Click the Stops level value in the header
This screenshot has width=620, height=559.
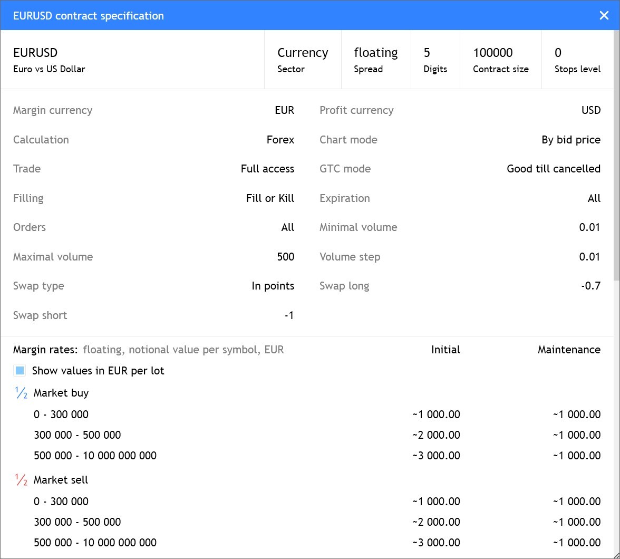point(558,53)
